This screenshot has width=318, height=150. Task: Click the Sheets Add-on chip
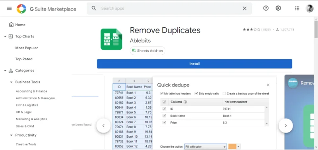pyautogui.click(x=147, y=51)
